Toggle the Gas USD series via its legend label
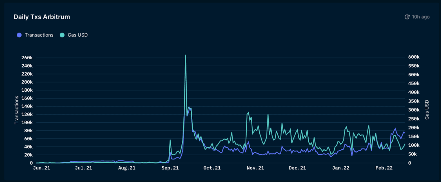Viewport: 441px width, 182px height. 78,35
